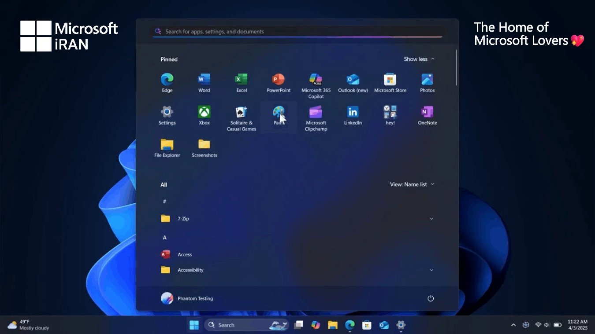
Task: Open Edge from the taskbar
Action: (x=350, y=325)
